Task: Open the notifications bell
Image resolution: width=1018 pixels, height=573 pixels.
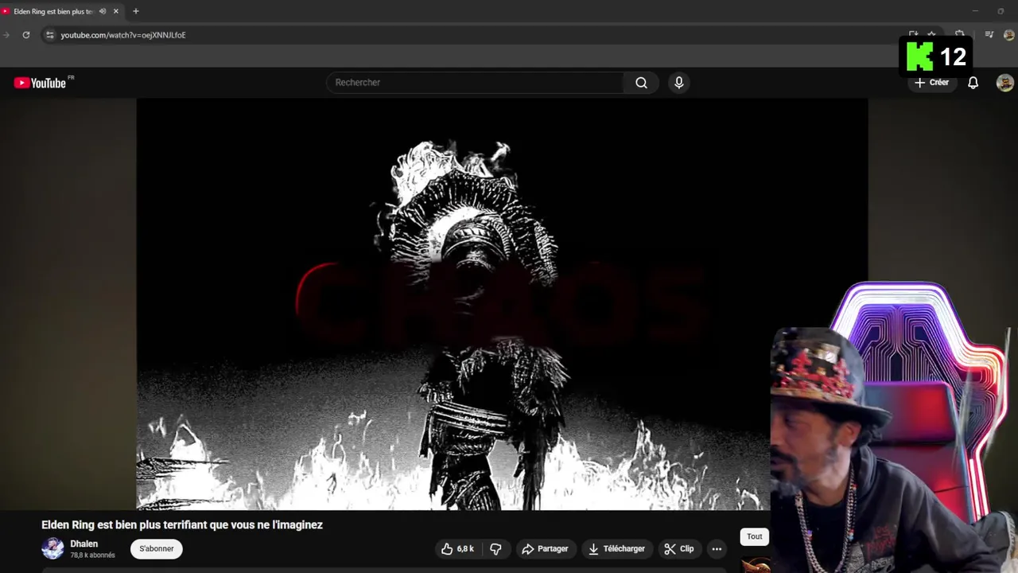Action: tap(973, 83)
